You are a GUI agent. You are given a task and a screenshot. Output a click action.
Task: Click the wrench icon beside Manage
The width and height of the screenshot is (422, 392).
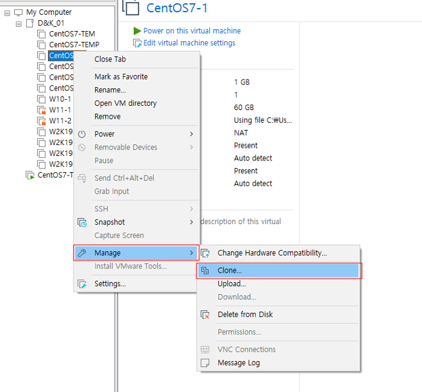click(82, 253)
